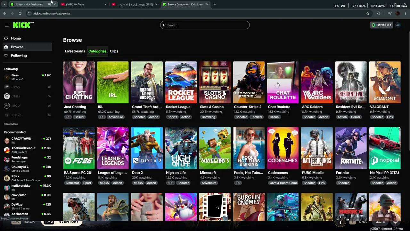Click Sports tag under Rocket League
Screen dimensions: 410x231
click(172, 117)
